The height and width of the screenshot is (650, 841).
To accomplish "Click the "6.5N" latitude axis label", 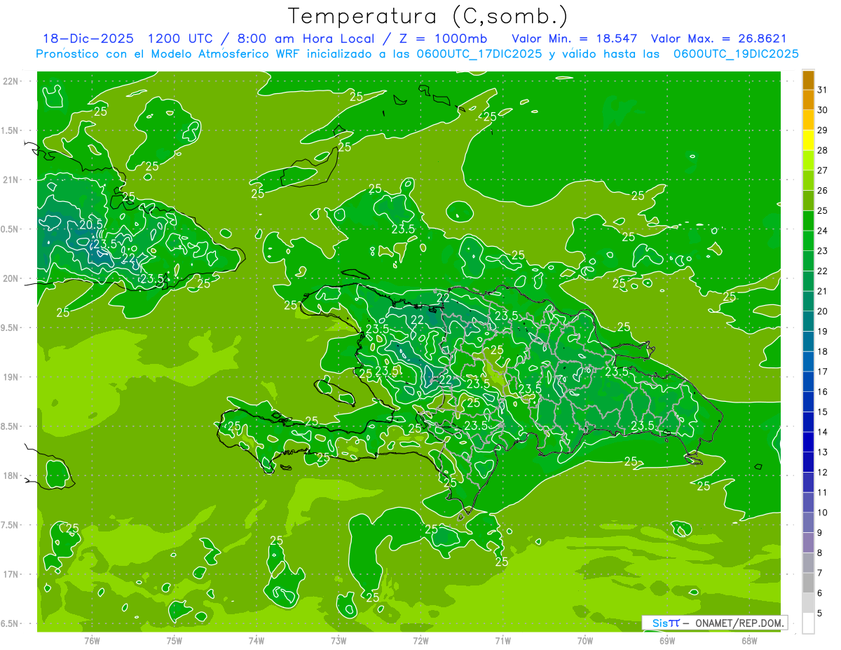I will click(11, 623).
